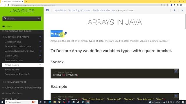This screenshot has width=186, height=104.
Task: Open Cortana circle on the taskbar
Action: [x=40, y=102]
